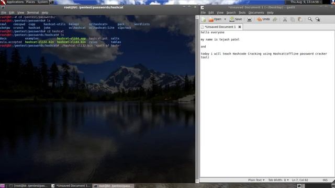Viewport: 335px width, 188px height.
Task: Open the Plain Text language dropdown
Action: tap(256, 180)
